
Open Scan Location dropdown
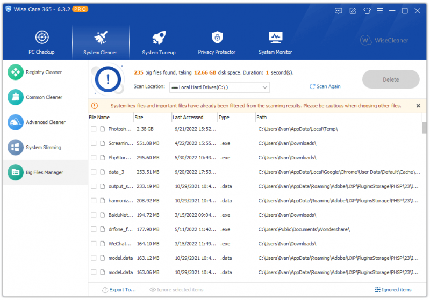pyautogui.click(x=219, y=87)
